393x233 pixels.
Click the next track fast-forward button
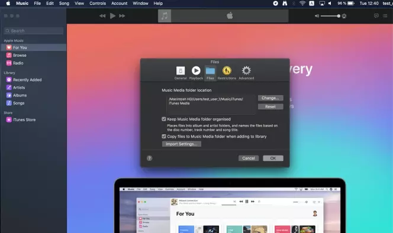click(122, 16)
